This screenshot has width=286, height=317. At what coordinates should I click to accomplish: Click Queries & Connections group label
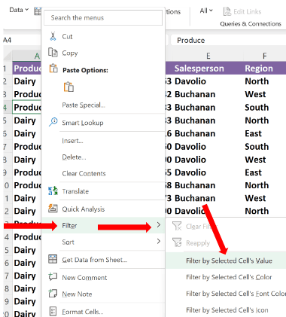coord(251,24)
